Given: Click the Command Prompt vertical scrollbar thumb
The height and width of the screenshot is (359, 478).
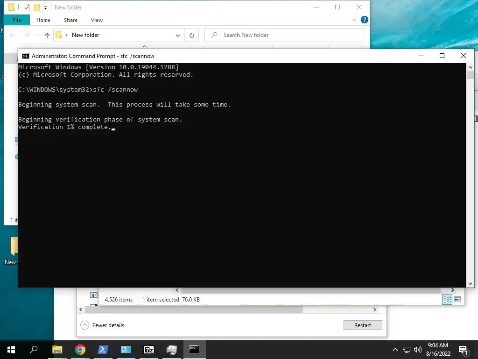Looking at the screenshot, I should pyautogui.click(x=470, y=75).
